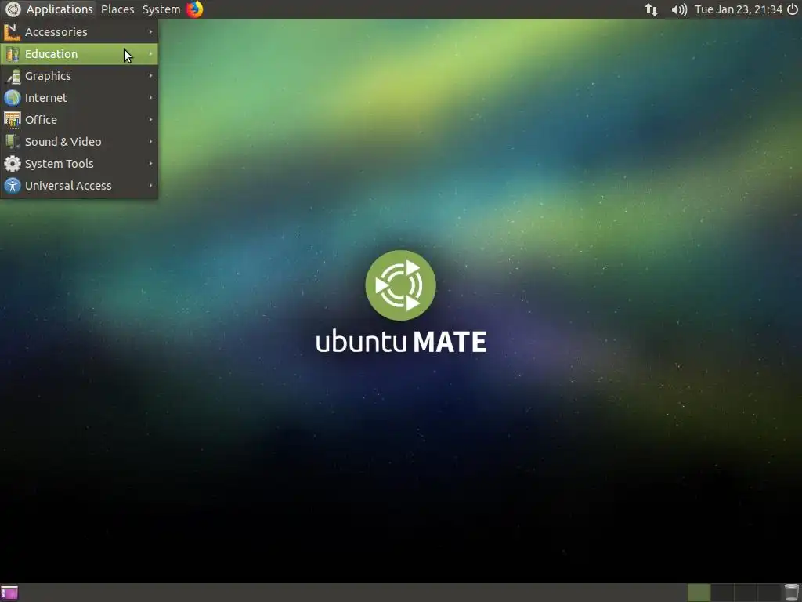Select the Internet menu entry

(79, 98)
